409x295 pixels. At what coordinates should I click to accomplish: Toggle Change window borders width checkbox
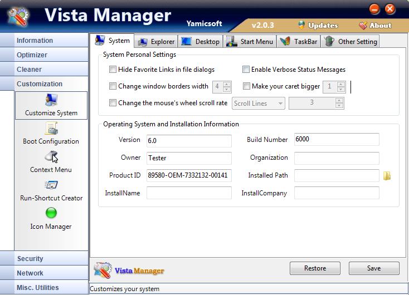point(113,86)
